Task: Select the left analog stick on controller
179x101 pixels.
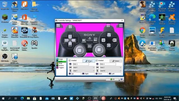Action: [x=79, y=50]
